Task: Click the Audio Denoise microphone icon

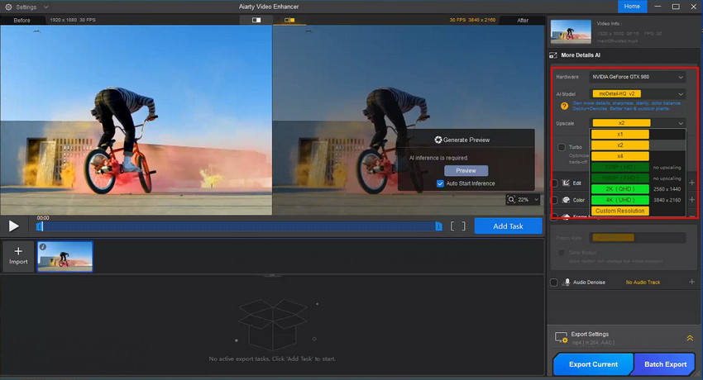Action: pos(567,282)
